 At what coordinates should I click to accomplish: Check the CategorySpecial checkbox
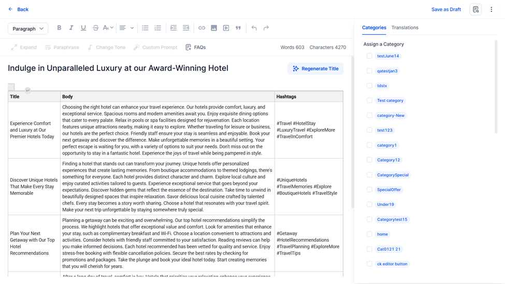[369, 175]
